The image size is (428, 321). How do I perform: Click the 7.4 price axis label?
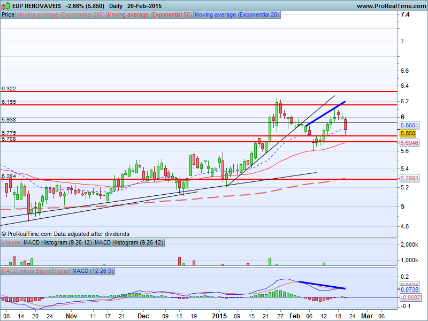(x=405, y=14)
